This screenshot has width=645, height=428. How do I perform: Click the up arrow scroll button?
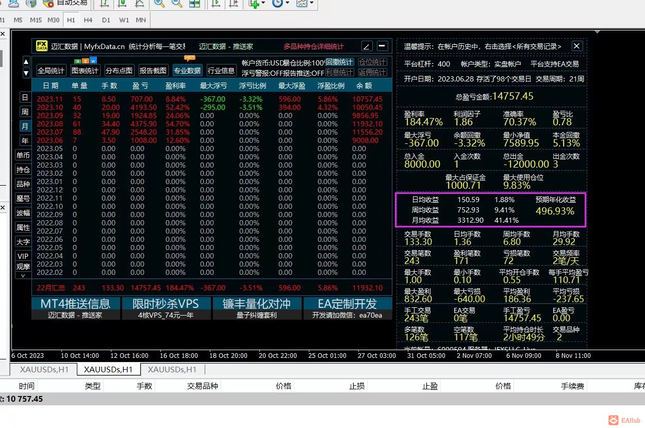coord(26,62)
